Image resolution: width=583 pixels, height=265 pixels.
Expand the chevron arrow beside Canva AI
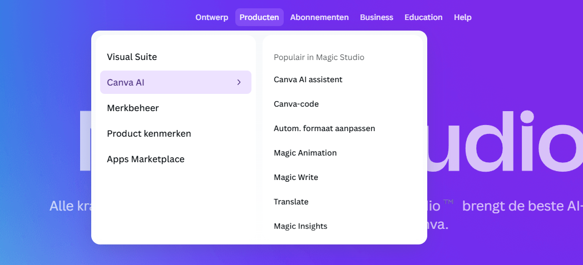click(x=239, y=82)
